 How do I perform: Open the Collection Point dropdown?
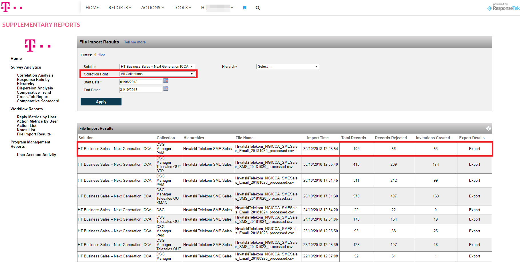pos(157,74)
